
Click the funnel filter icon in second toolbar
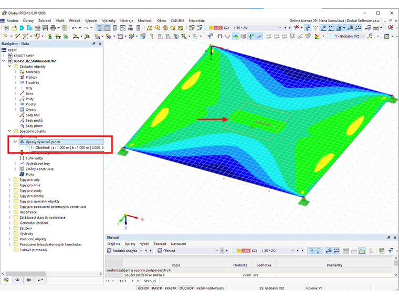coord(210,36)
